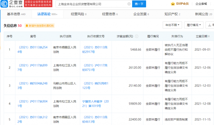Open case (2021)苏0113执3122号
The image size is (214, 125).
click(33, 120)
